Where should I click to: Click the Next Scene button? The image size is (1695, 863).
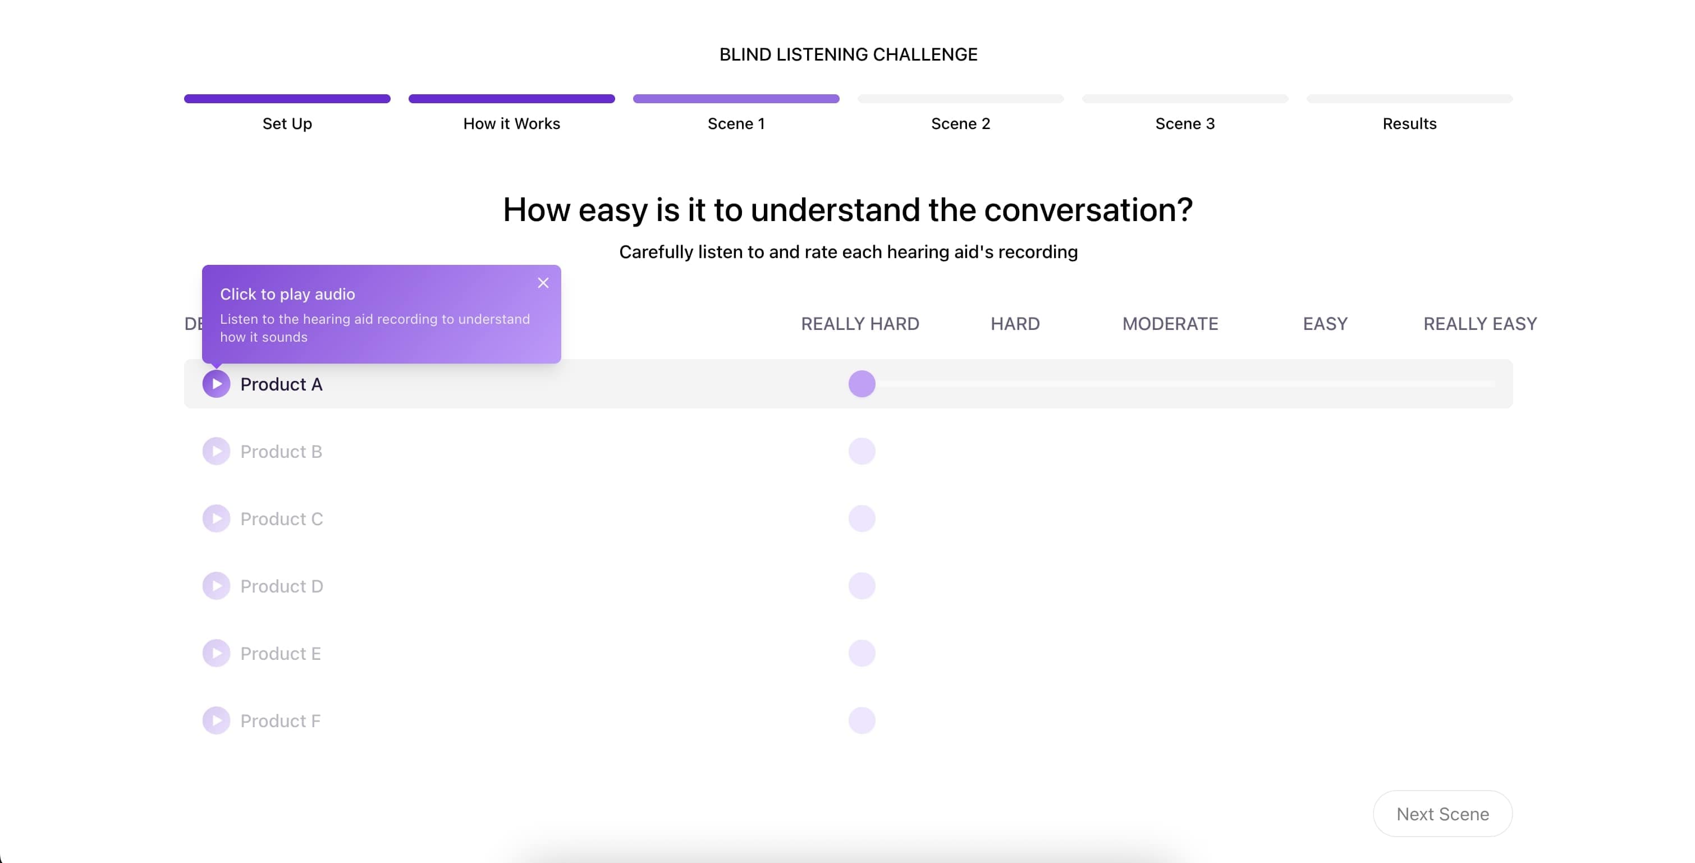pyautogui.click(x=1442, y=814)
